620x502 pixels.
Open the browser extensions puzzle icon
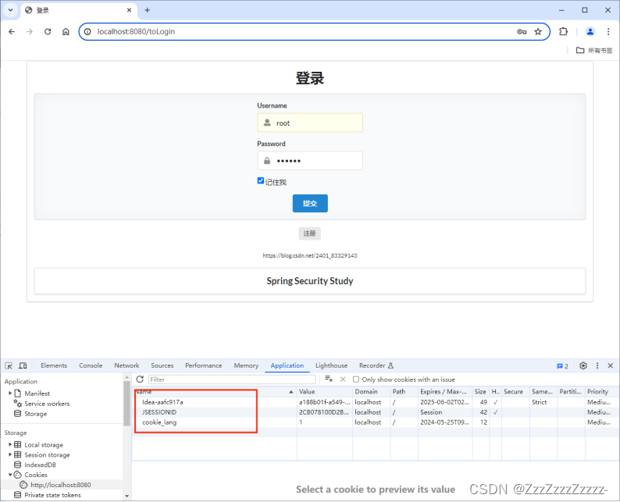pos(564,32)
